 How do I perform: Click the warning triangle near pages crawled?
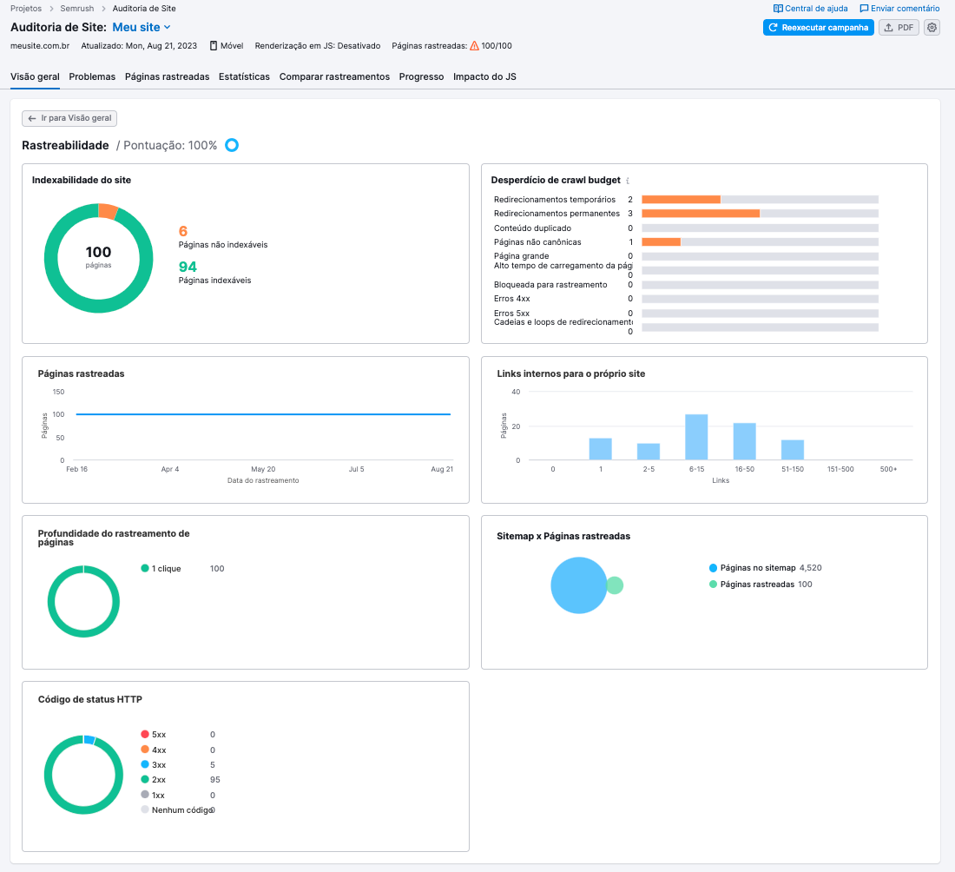[x=474, y=45]
